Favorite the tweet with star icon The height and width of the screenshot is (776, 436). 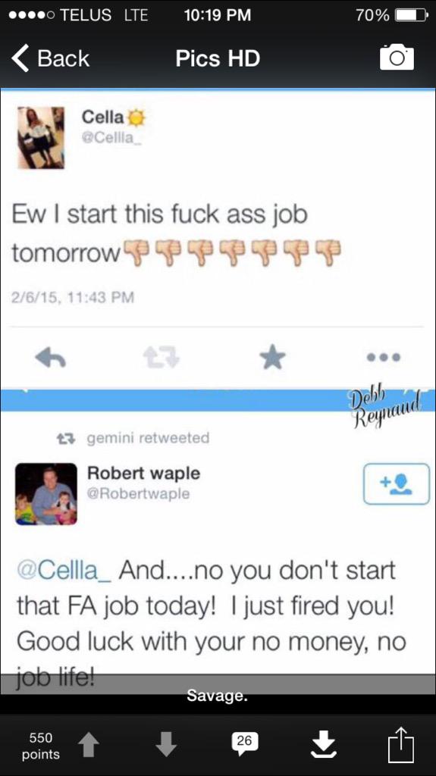272,357
